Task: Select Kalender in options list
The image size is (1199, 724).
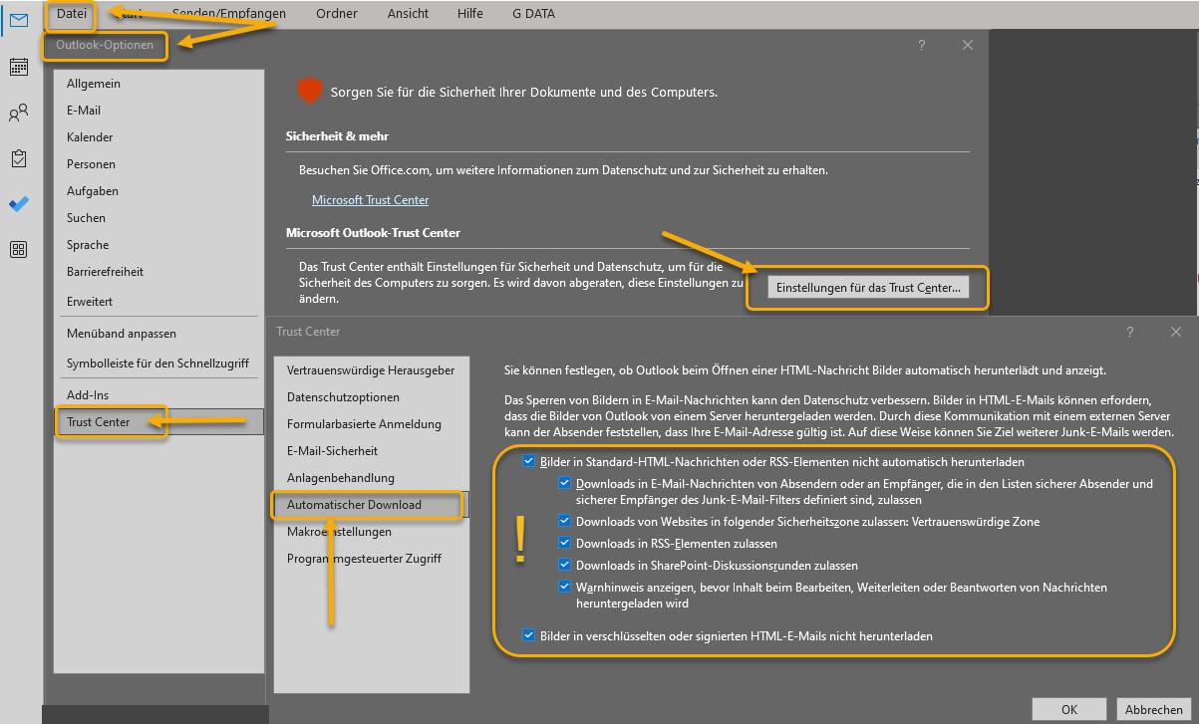Action: (158, 137)
